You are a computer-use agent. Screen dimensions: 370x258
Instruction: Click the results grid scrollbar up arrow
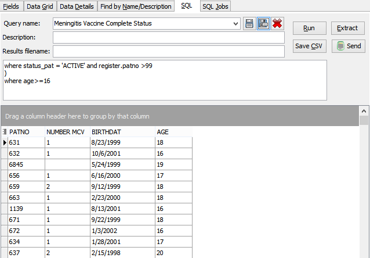[364, 110]
